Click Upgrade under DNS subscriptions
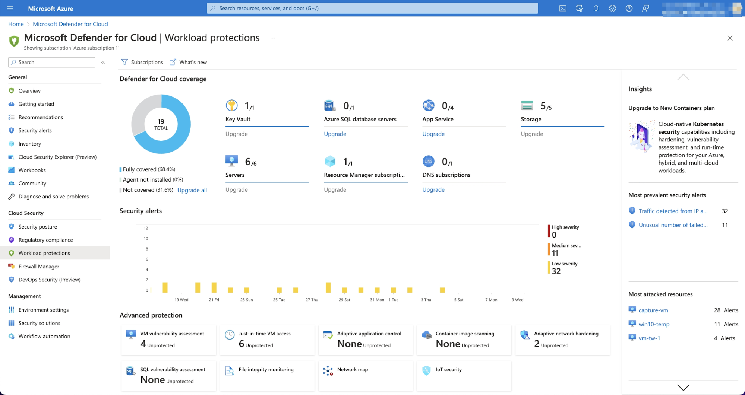The image size is (745, 395). coord(433,190)
